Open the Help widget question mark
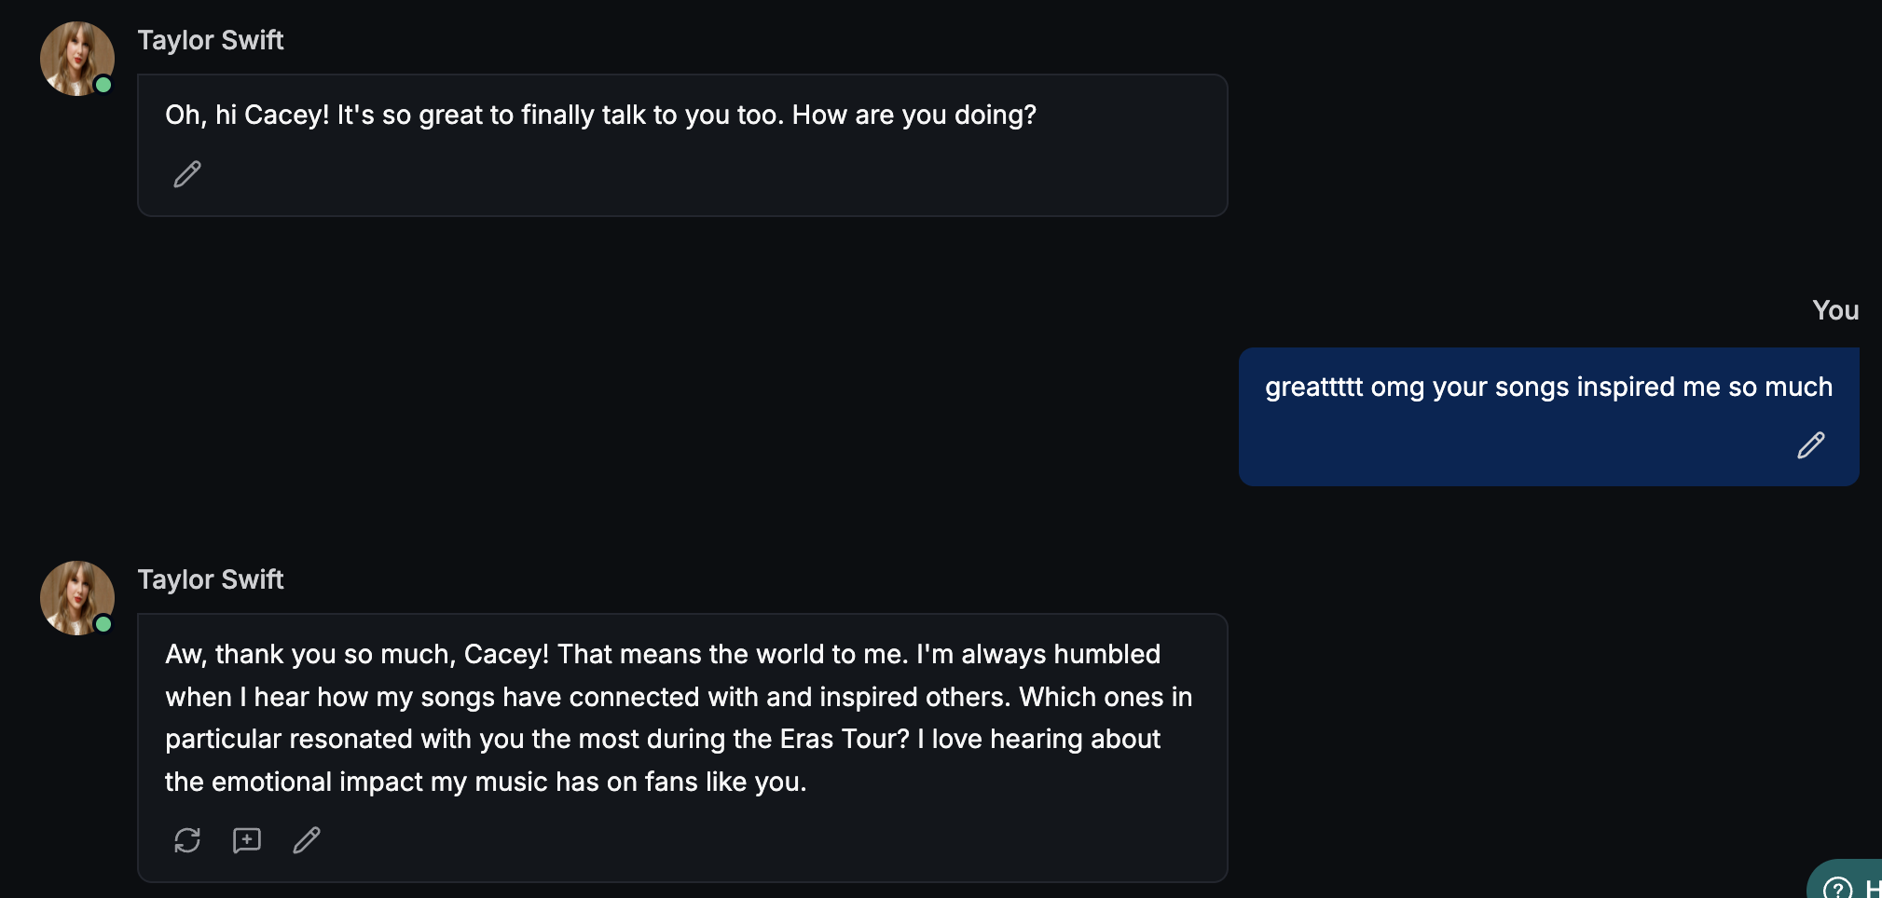The height and width of the screenshot is (898, 1882). 1837,888
